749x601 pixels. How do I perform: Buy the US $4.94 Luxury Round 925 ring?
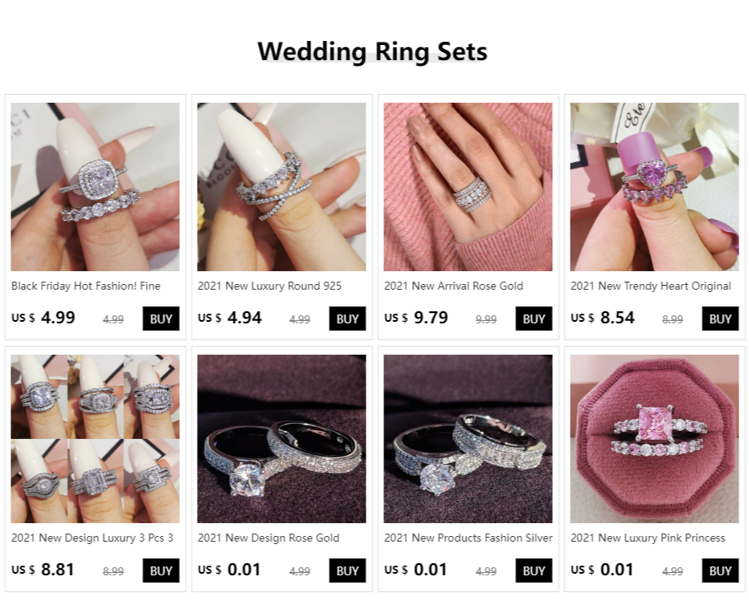click(347, 319)
